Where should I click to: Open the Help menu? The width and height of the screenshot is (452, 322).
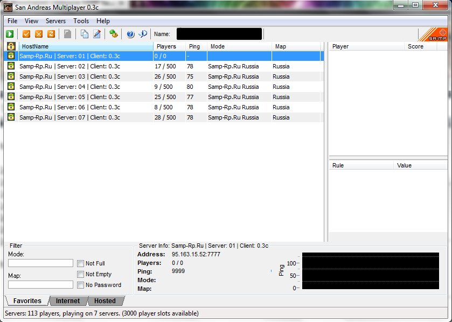click(103, 21)
